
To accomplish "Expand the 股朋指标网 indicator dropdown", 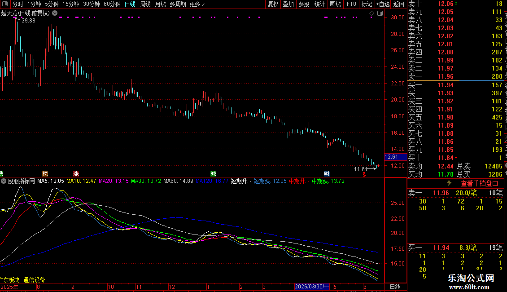I will click(4, 181).
